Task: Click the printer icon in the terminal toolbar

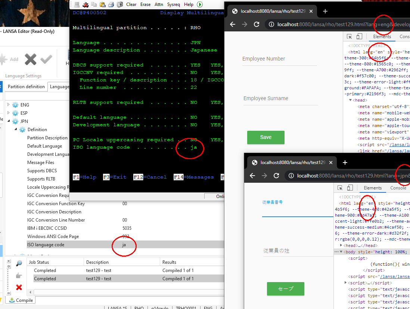Action: (111, 4)
